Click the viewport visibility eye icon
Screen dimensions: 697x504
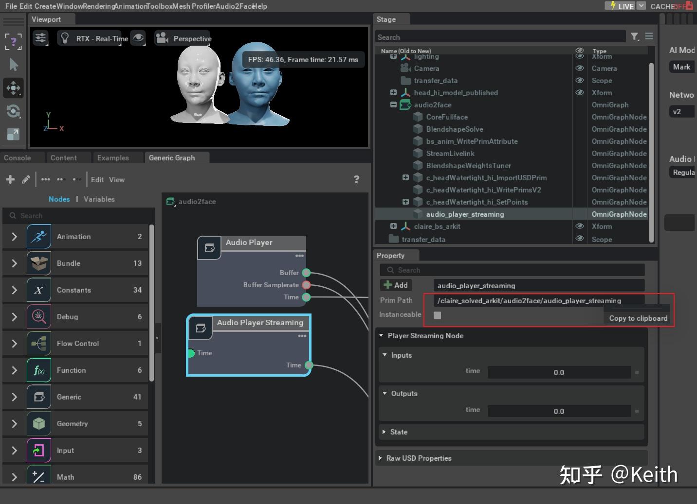[139, 38]
